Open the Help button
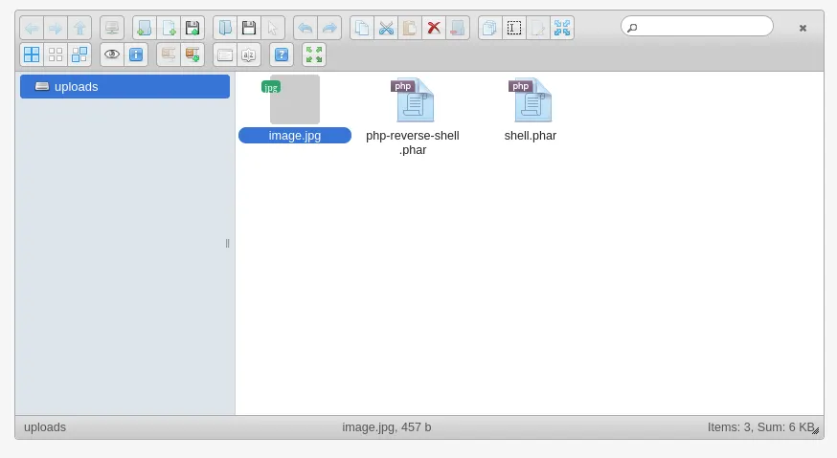Viewport: 837px width, 458px height. click(x=282, y=55)
